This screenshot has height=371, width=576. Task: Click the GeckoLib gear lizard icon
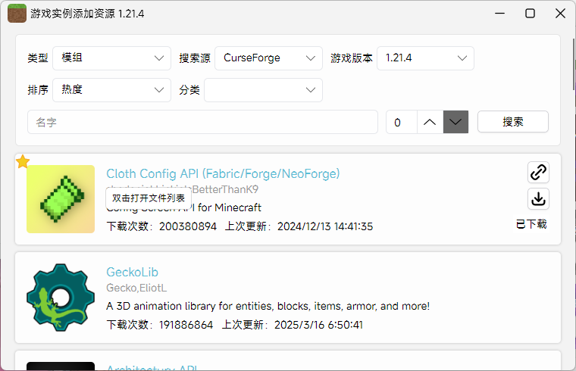(x=61, y=298)
